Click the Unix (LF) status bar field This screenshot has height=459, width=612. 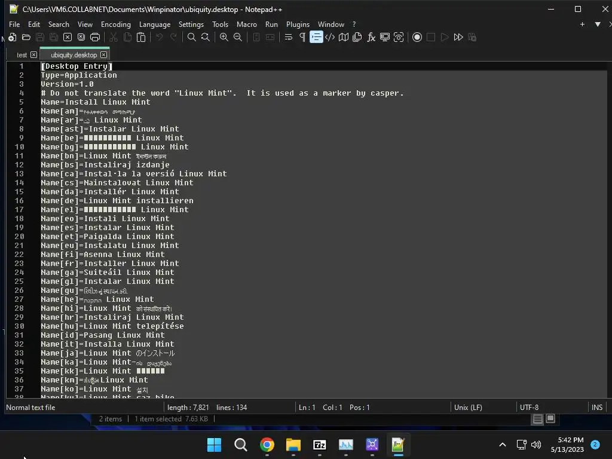pyautogui.click(x=468, y=408)
